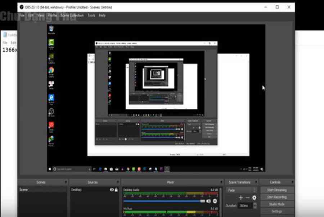Toggle visibility eye for Desktop source
This screenshot has width=324, height=217.
[112, 190]
